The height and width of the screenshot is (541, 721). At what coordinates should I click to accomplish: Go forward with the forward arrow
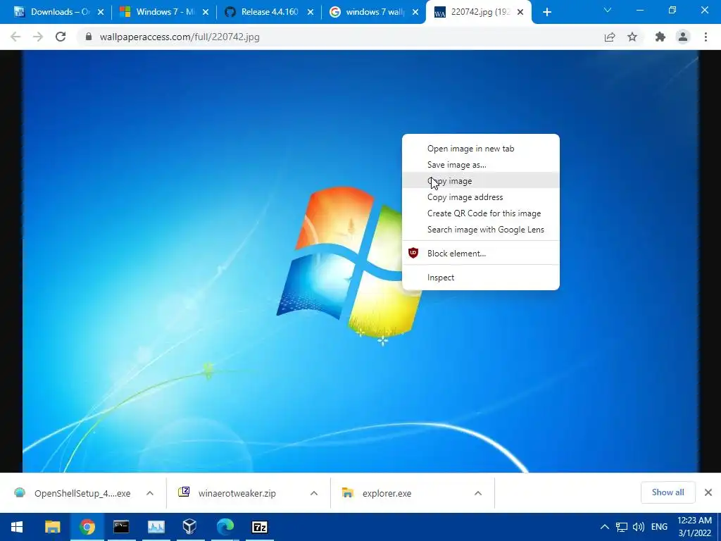coord(38,37)
